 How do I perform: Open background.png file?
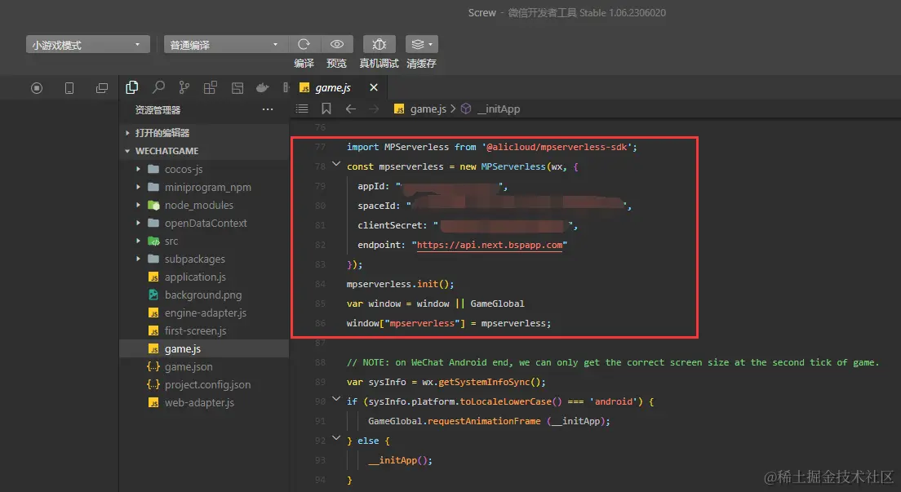click(x=204, y=295)
